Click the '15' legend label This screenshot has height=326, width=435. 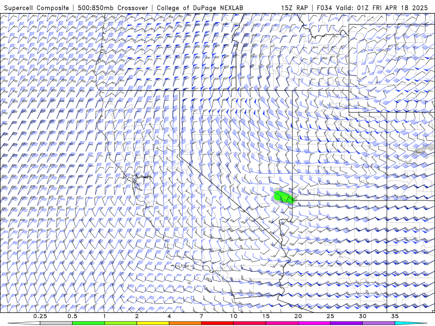266,316
